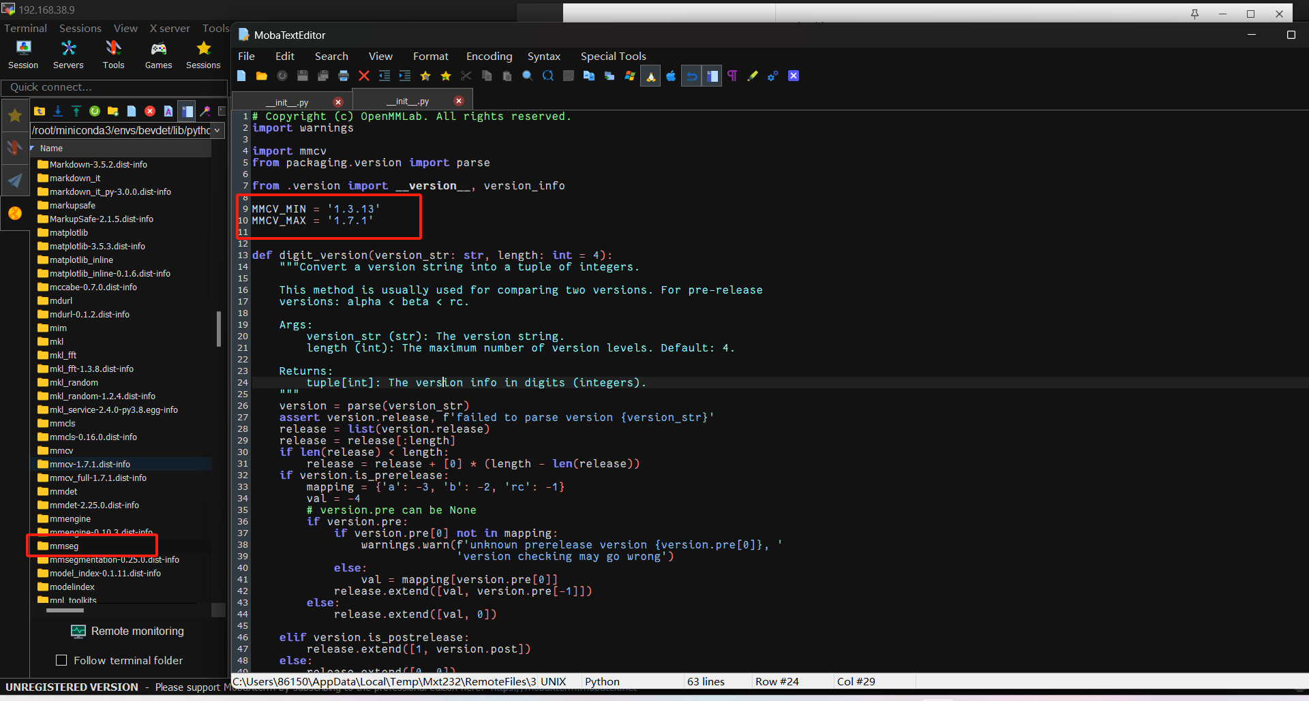Click the New file icon in MobaTextEditor toolbar
The image size is (1309, 701).
[241, 76]
